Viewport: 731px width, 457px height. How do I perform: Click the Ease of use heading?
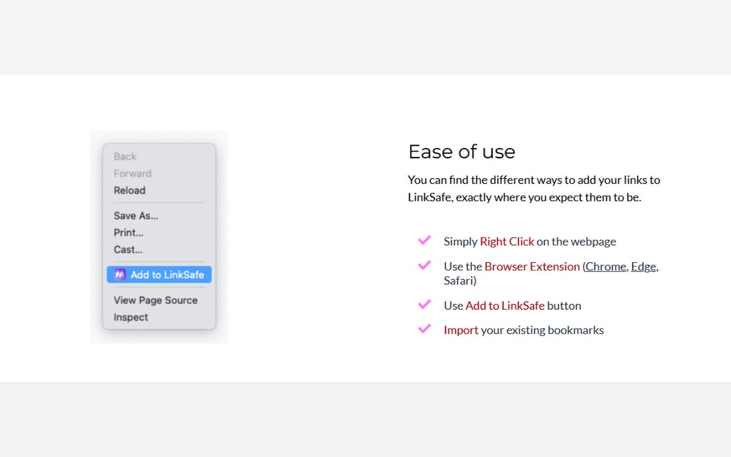(461, 152)
